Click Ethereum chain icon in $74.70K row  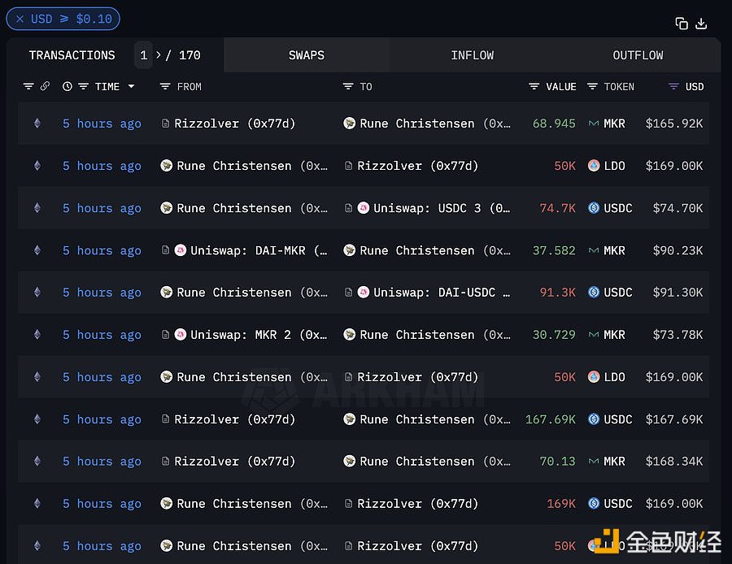coord(37,208)
